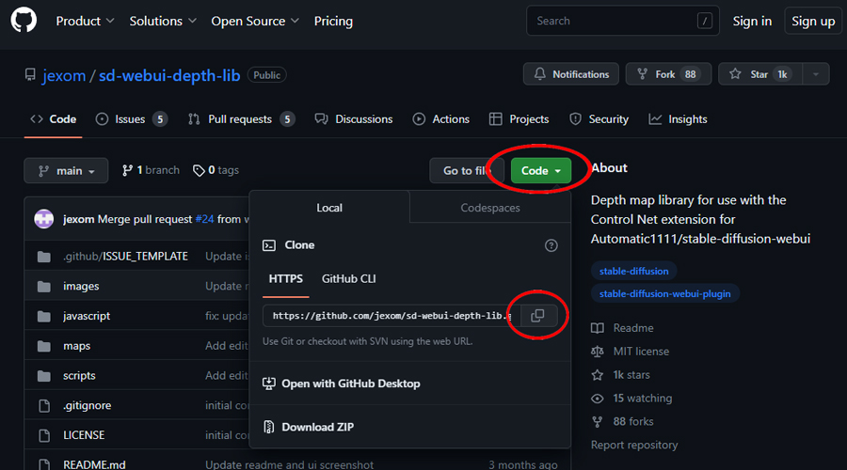Screen dimensions: 847x470
Task: Open the Pull requests tab
Action: coord(241,119)
